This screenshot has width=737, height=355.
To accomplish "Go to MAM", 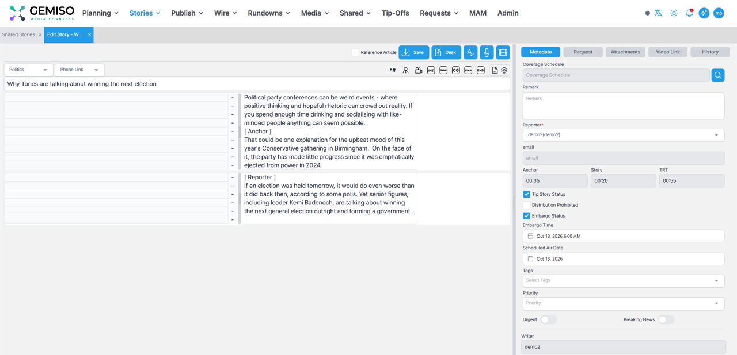I will 478,13.
